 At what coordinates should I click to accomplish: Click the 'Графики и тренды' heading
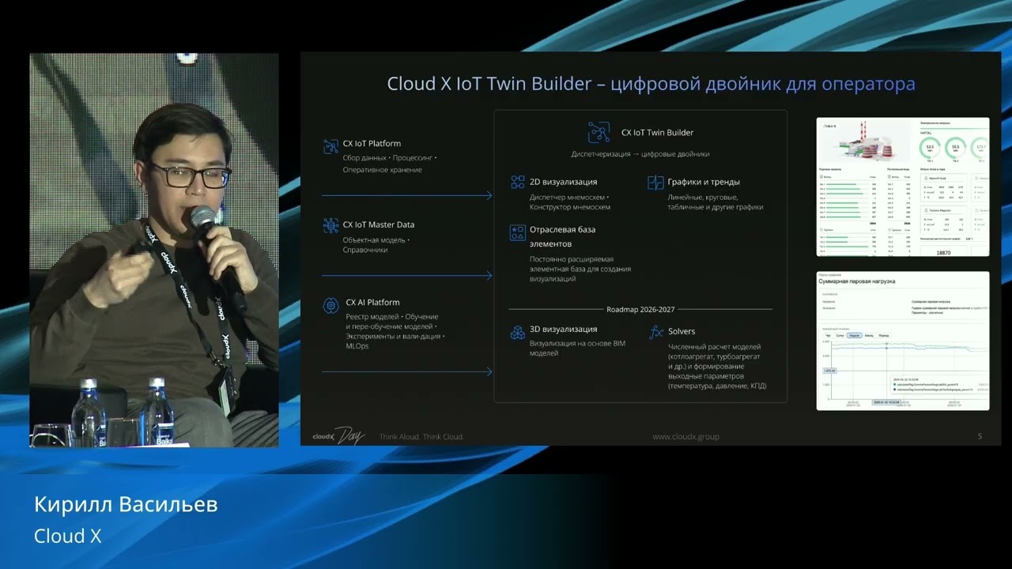(x=704, y=182)
